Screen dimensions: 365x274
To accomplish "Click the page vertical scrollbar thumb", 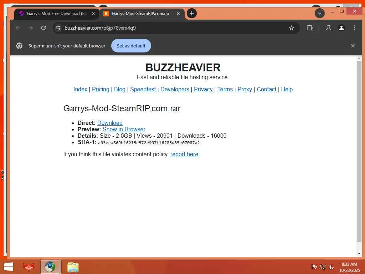I will (x=359, y=151).
